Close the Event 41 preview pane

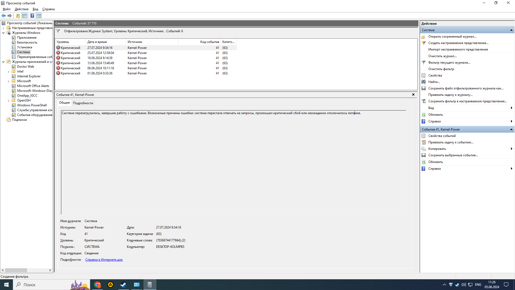[x=413, y=95]
